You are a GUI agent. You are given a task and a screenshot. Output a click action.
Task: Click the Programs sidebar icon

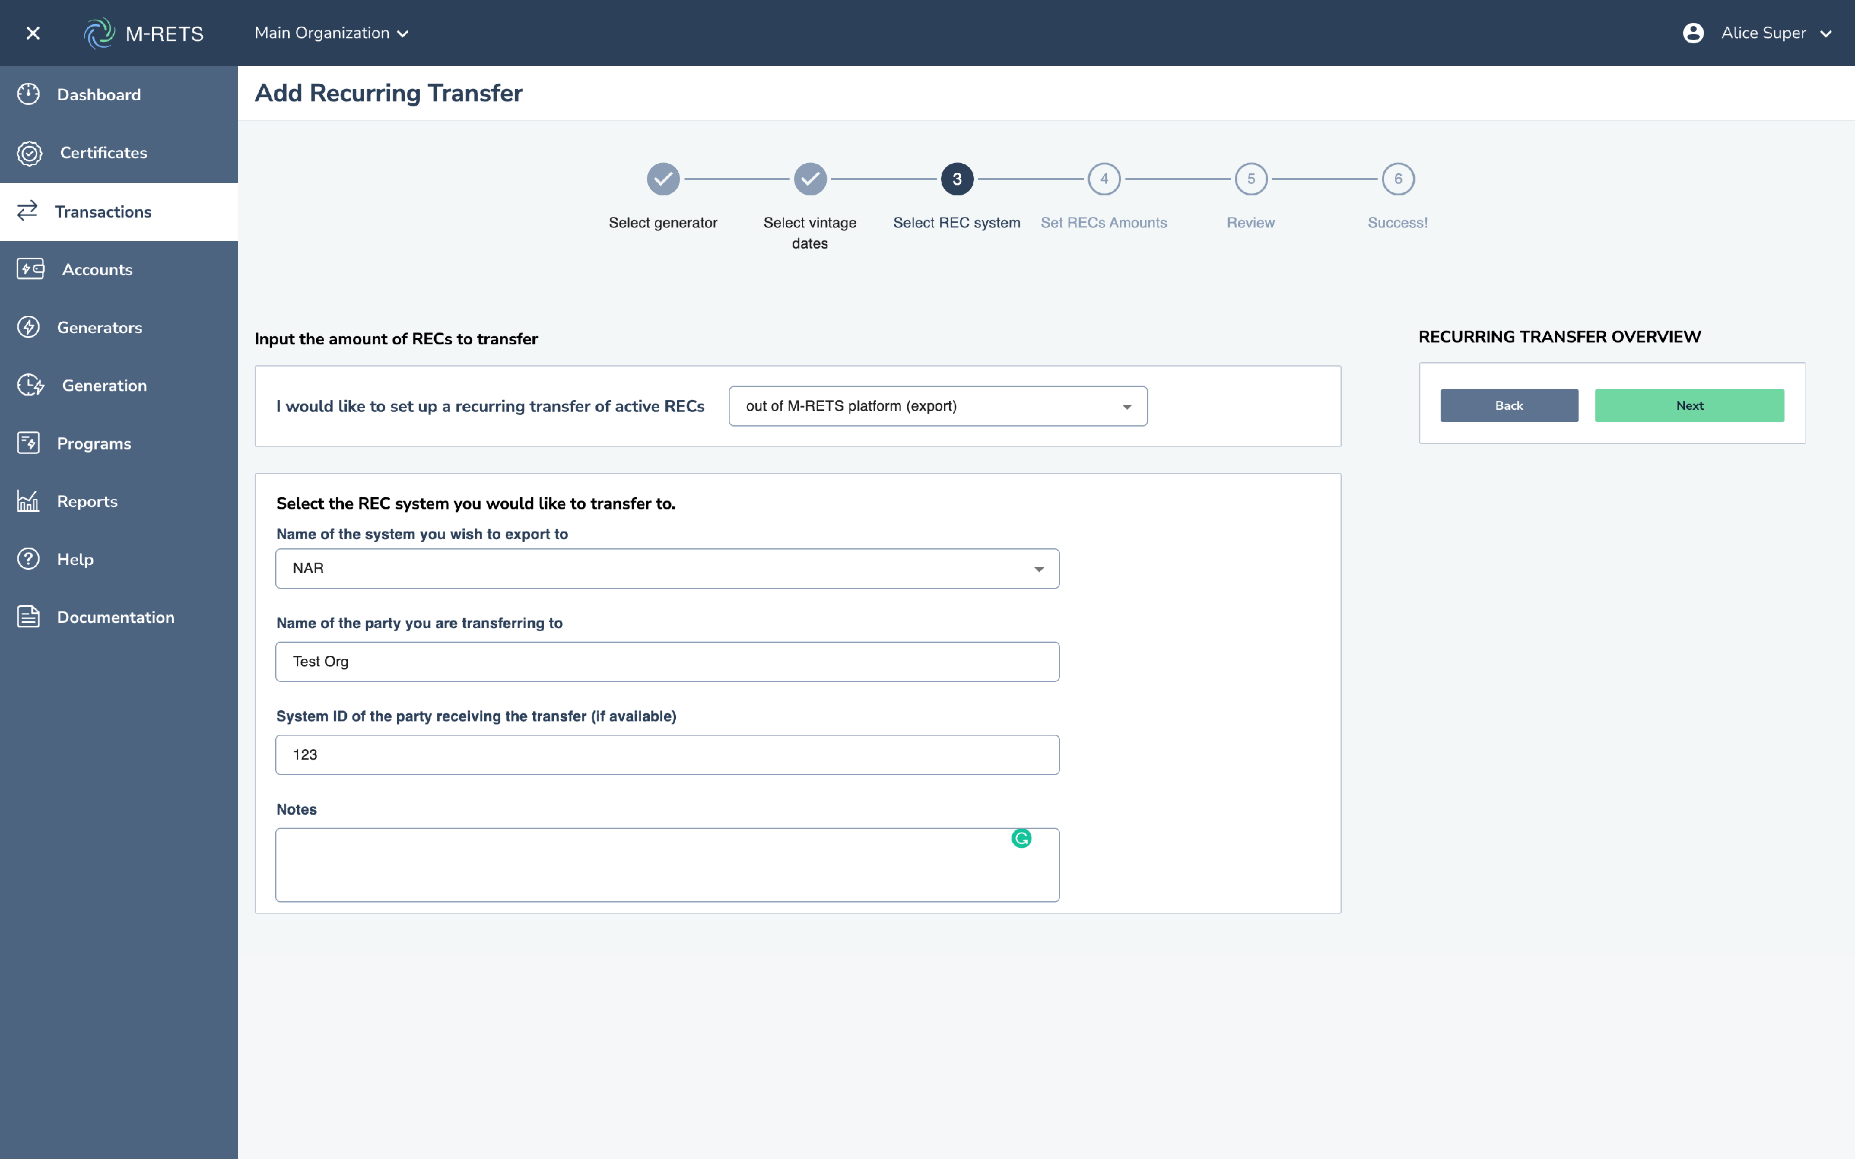[28, 443]
